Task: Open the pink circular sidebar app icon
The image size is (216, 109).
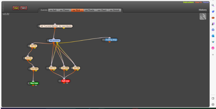Action: tap(213, 48)
